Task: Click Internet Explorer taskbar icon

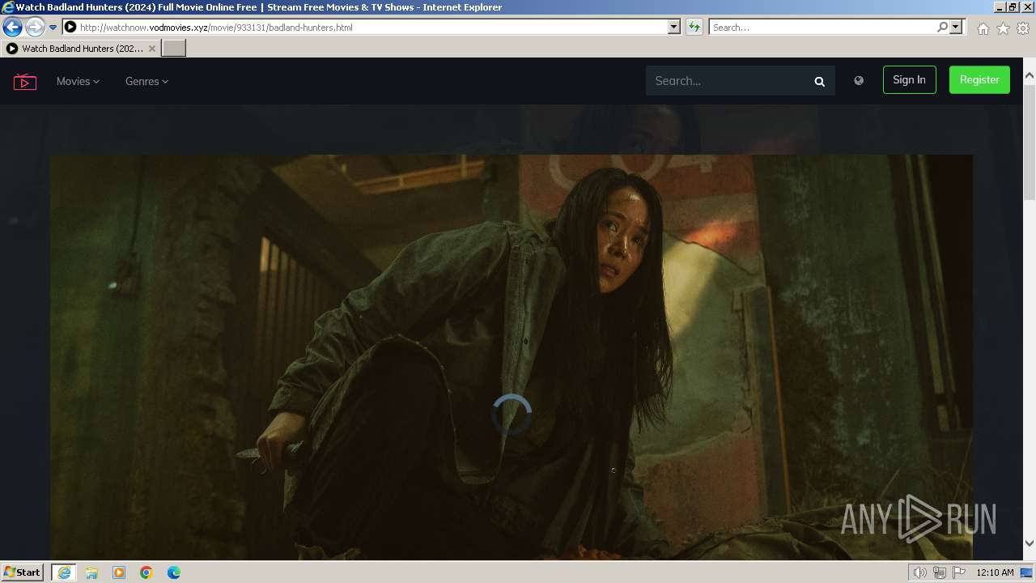Action: point(64,572)
